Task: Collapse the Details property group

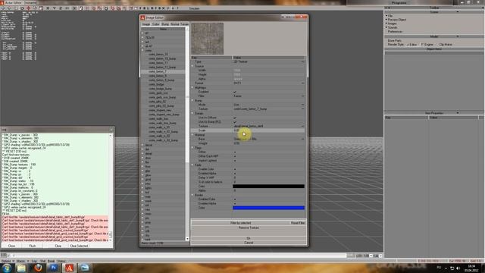Action: 192,113
